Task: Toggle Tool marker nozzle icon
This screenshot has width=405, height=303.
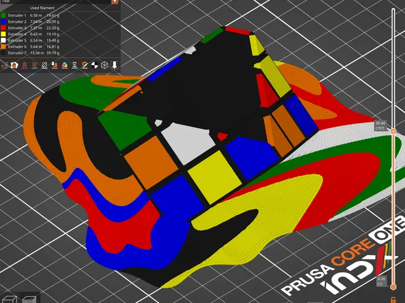Action: click(x=114, y=65)
